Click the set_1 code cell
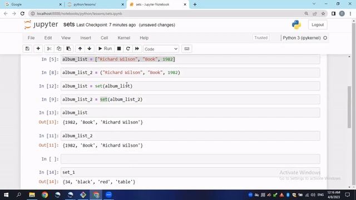This screenshot has height=200, width=356. pos(190,172)
